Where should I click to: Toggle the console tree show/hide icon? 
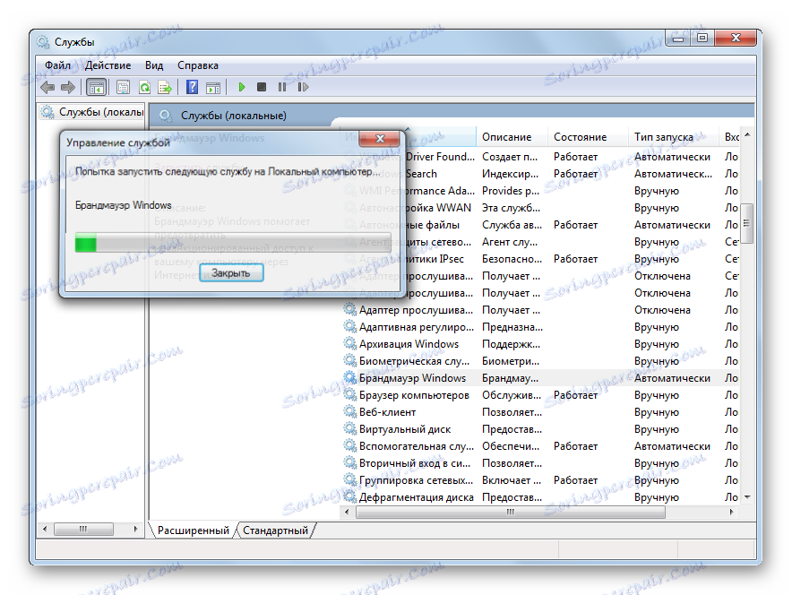[x=96, y=88]
